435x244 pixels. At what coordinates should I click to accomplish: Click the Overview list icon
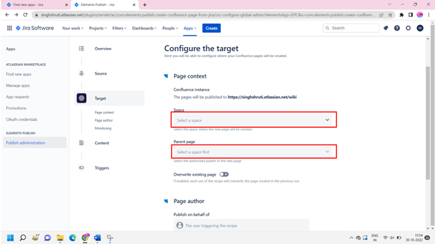[81, 48]
